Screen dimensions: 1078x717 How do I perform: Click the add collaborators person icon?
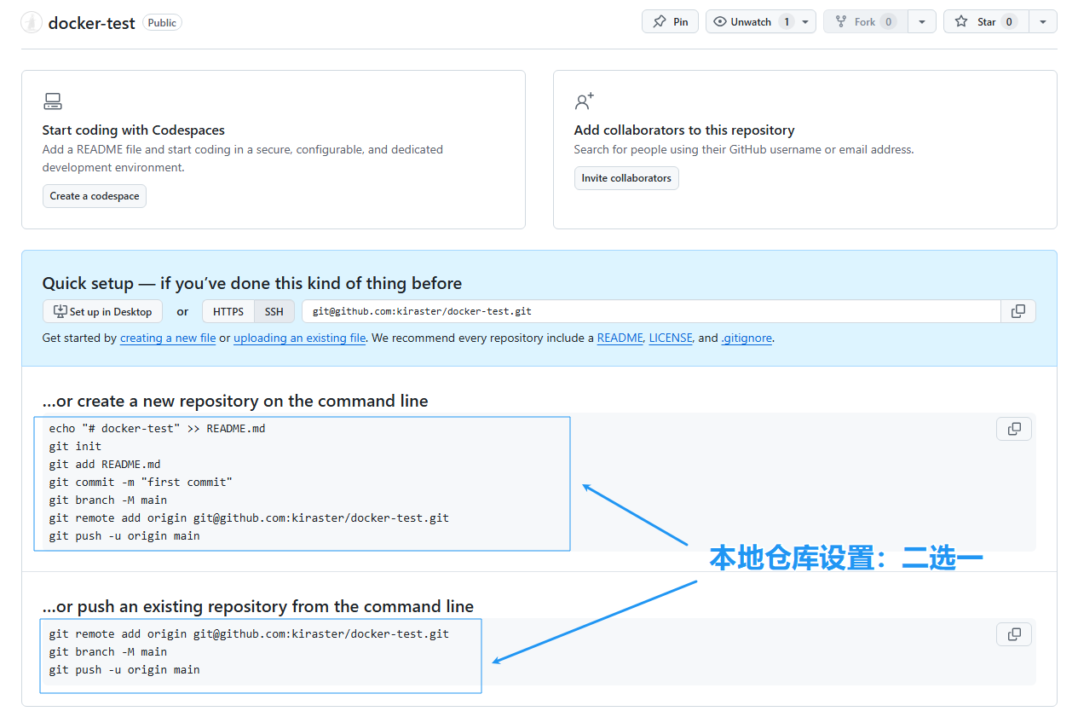[x=584, y=101]
